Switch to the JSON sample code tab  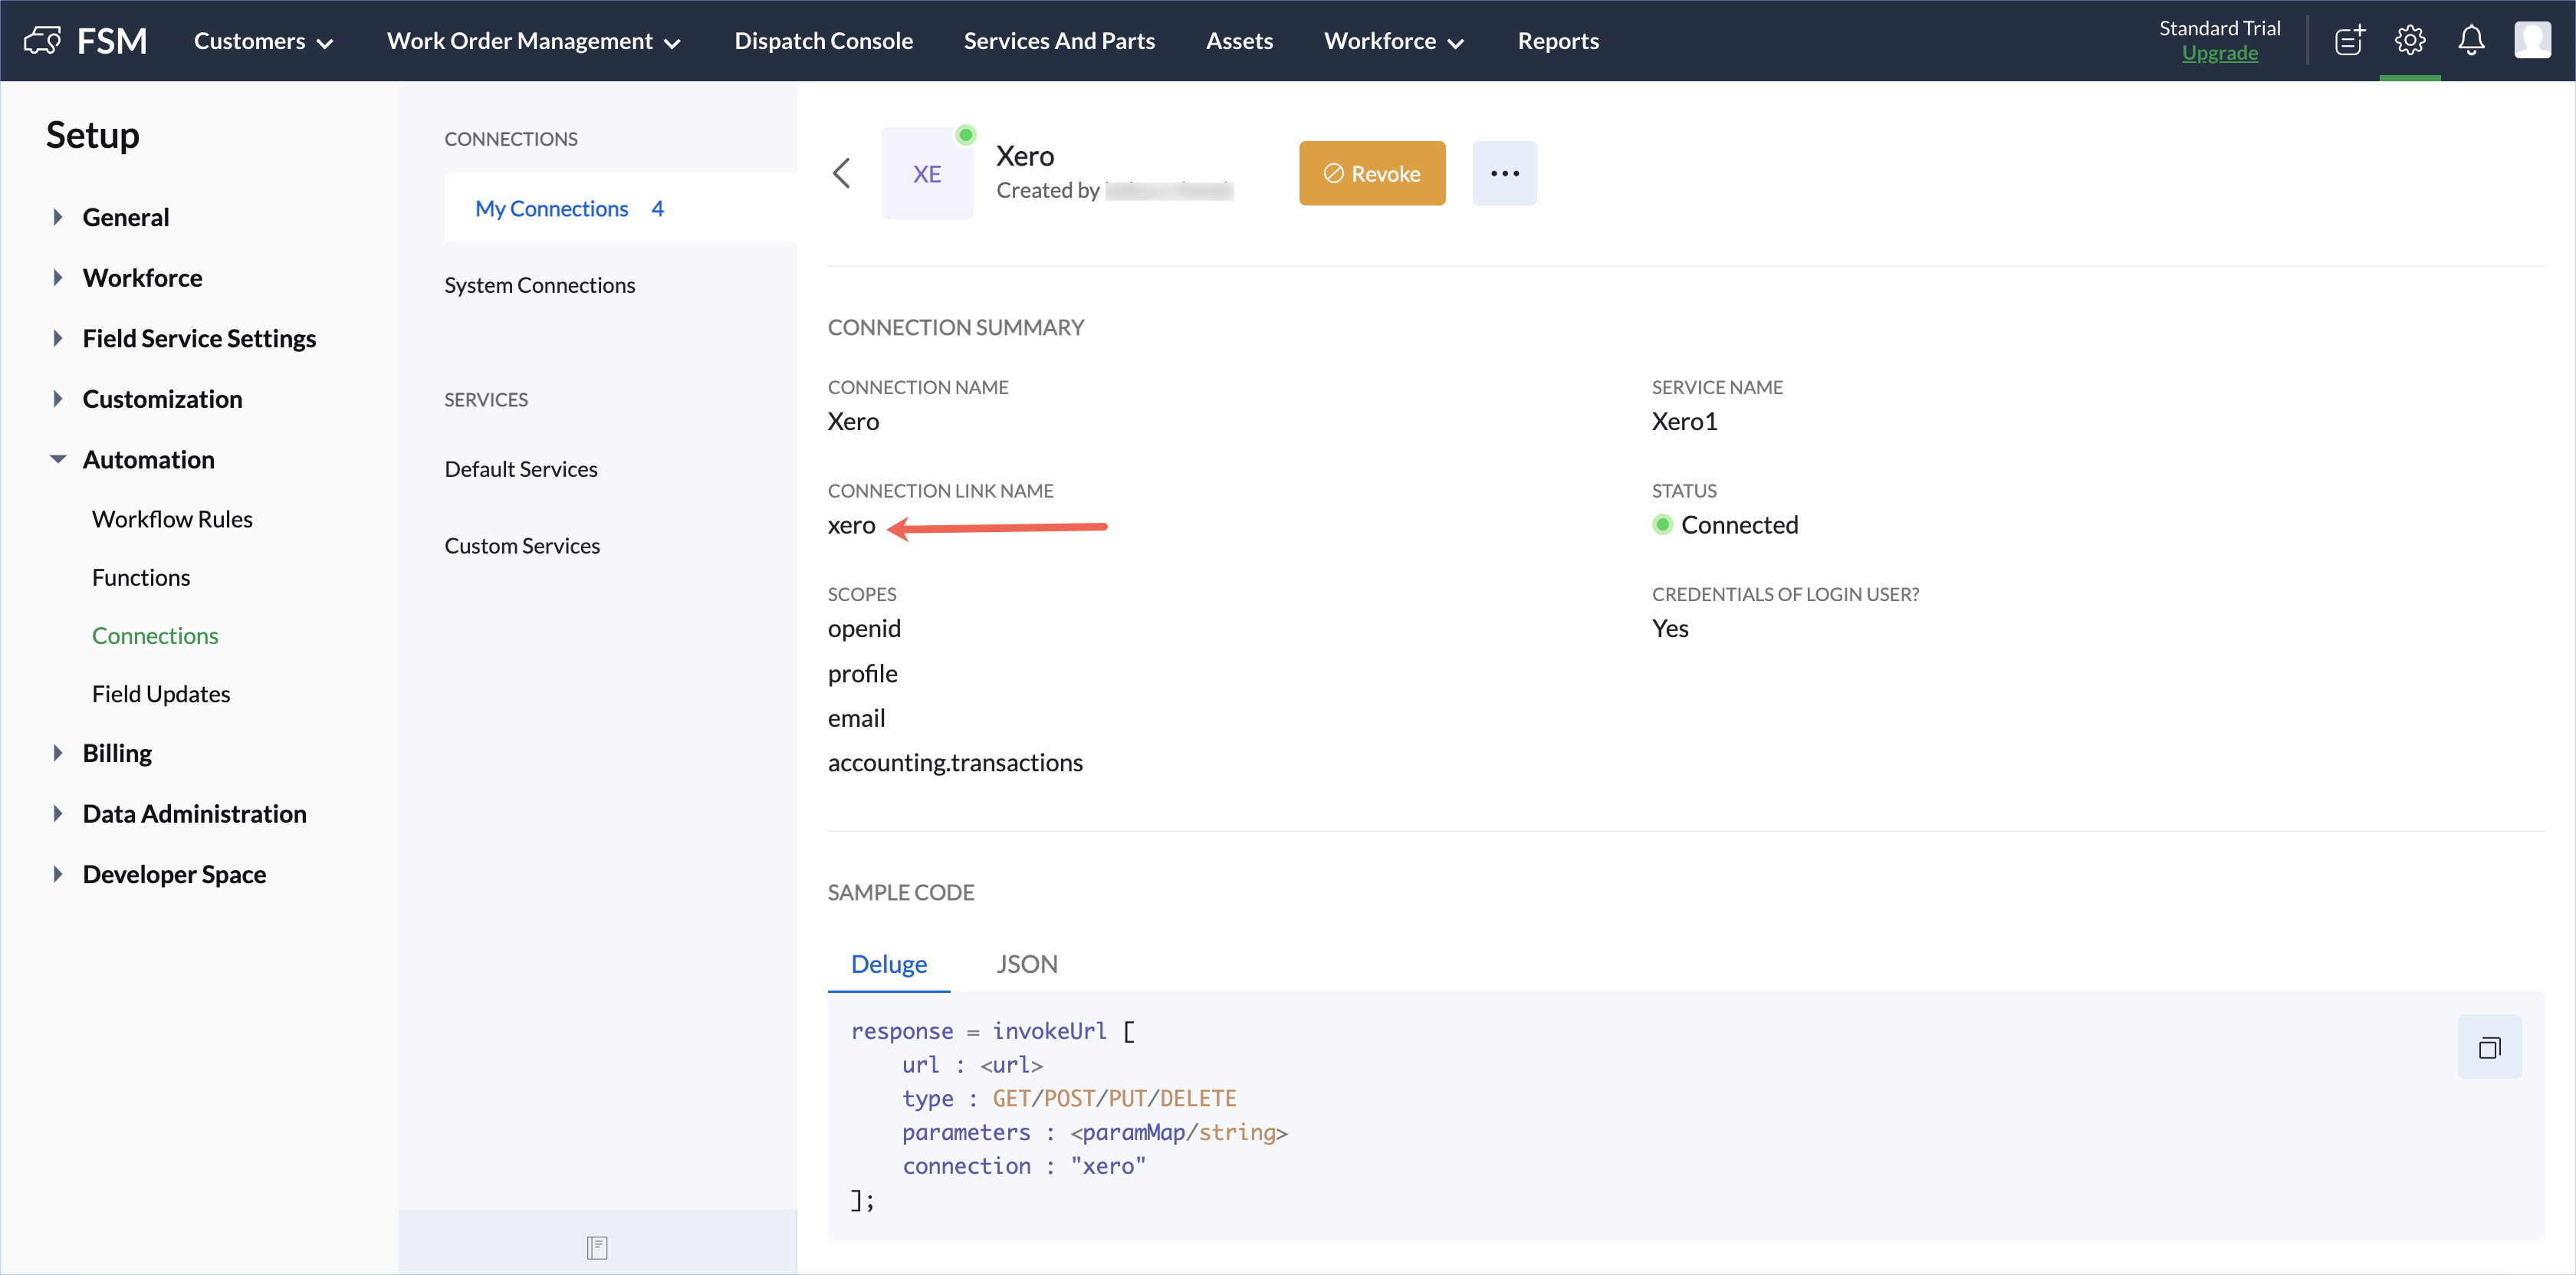tap(1026, 964)
